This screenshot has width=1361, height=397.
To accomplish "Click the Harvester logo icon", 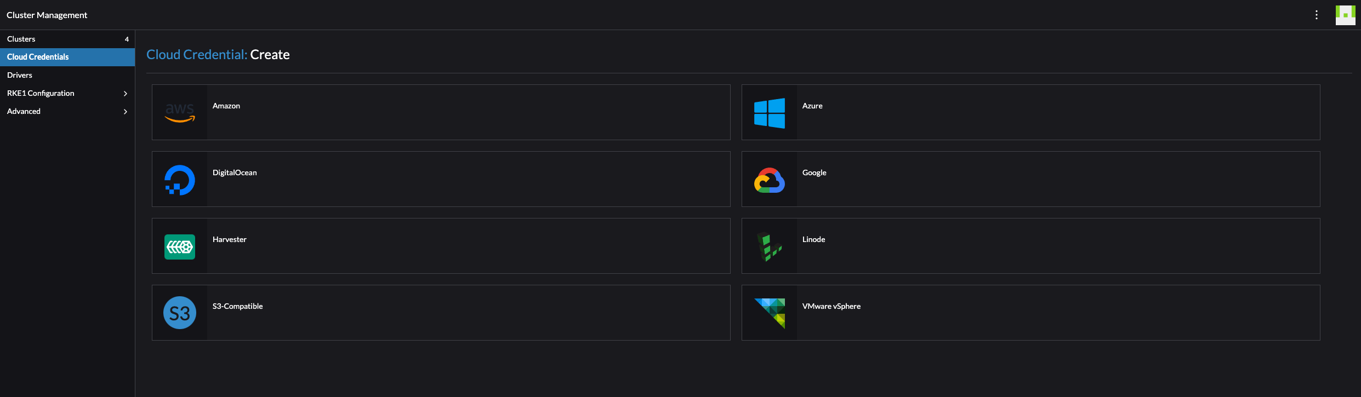I will point(180,247).
